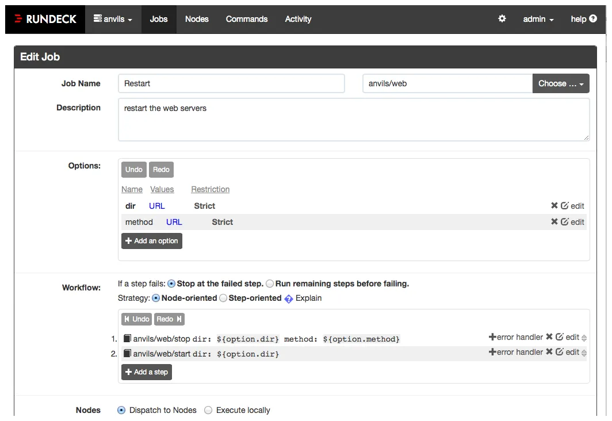Sort options by Name header
This screenshot has width=612, height=421.
(132, 189)
